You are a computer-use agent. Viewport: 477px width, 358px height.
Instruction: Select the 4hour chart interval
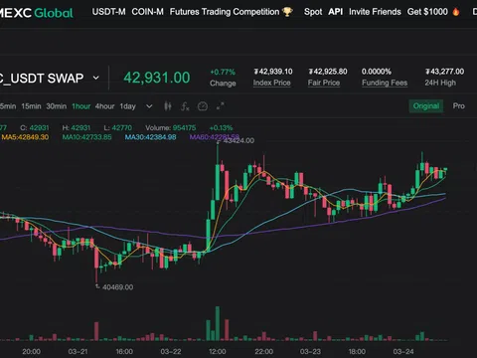[104, 106]
